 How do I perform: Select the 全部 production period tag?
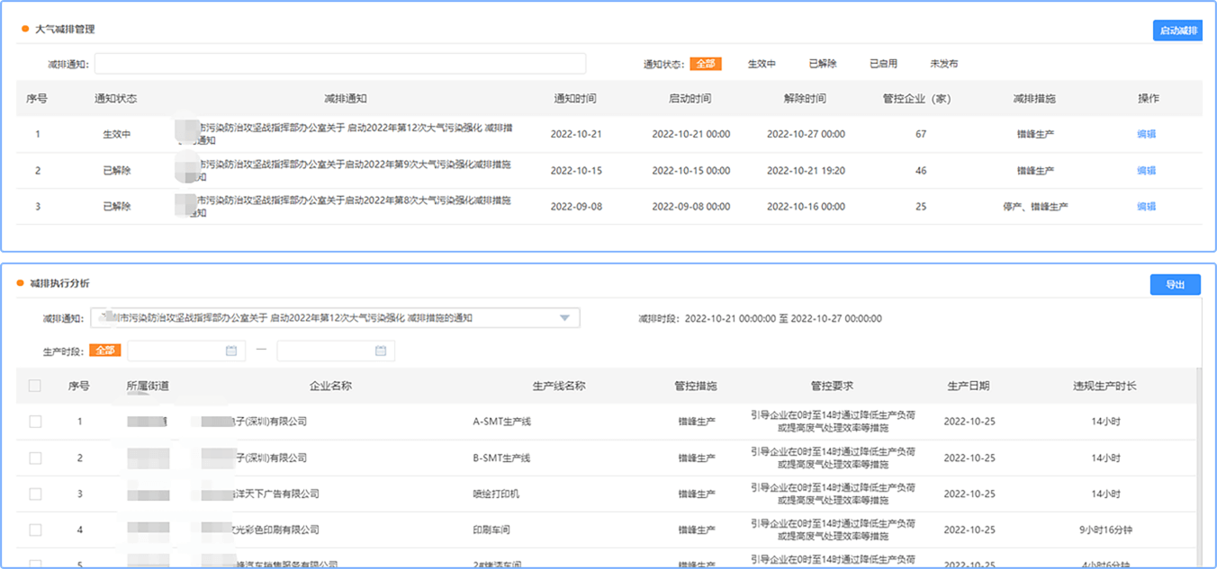pos(104,351)
